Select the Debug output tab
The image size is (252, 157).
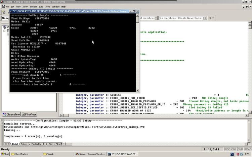[24, 144]
